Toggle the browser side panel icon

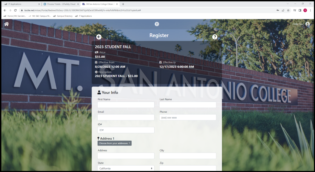[300, 10]
